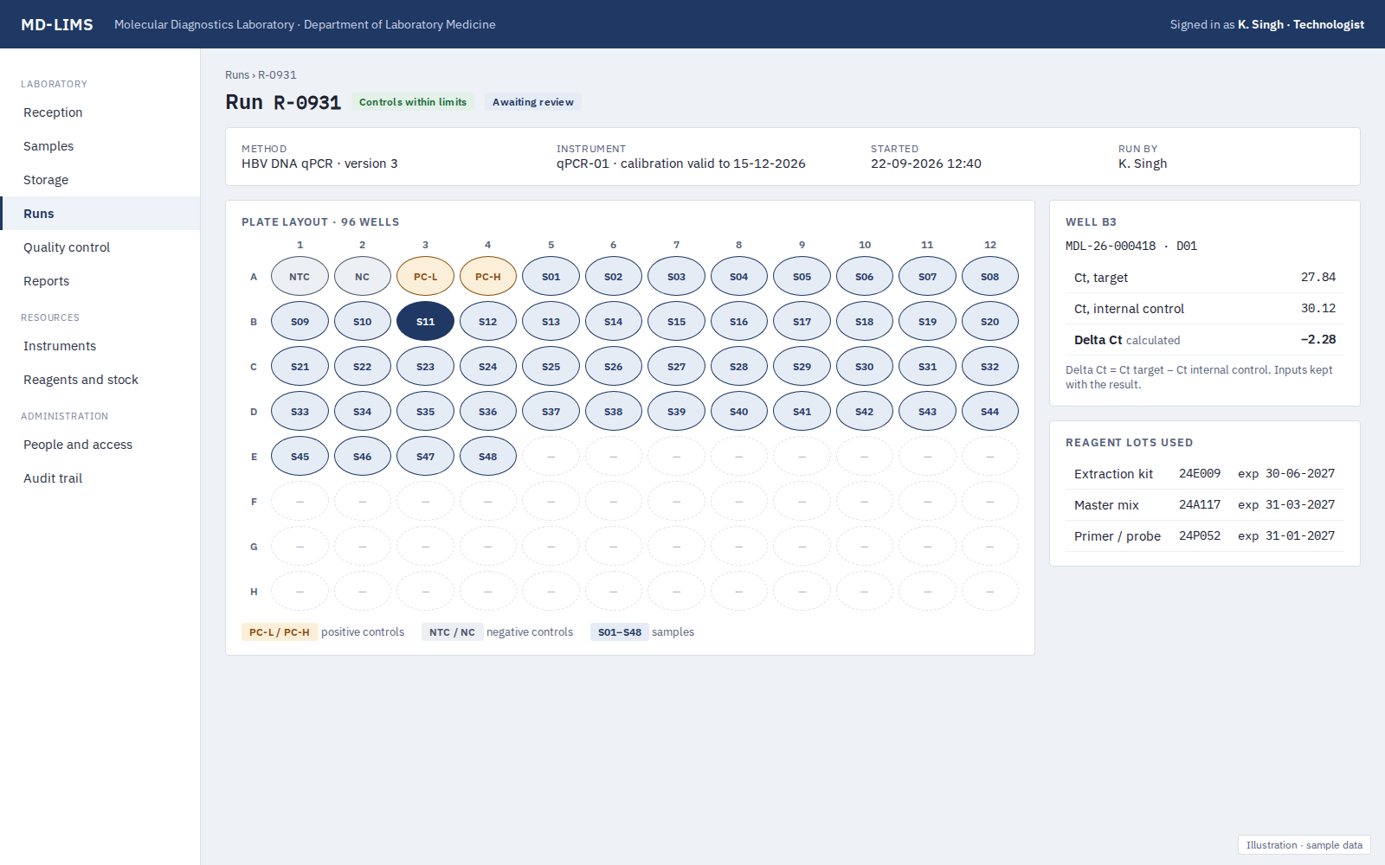Pick well S44 in row D
The image size is (1385, 865).
click(990, 412)
